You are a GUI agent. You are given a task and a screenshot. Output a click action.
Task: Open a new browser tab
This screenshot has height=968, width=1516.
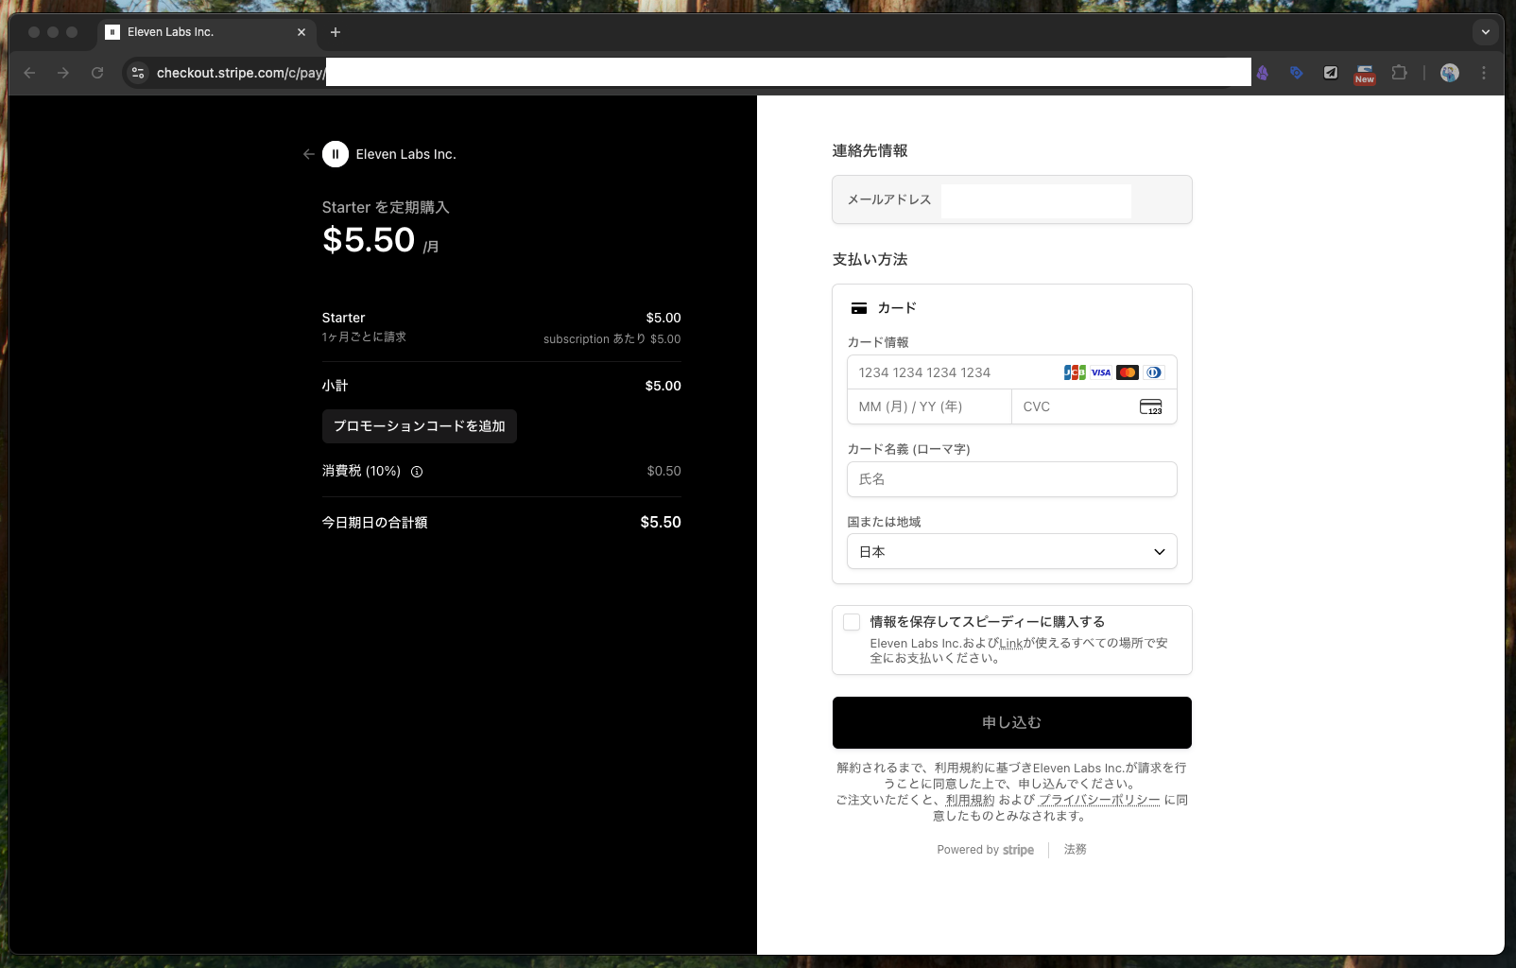pos(336,32)
